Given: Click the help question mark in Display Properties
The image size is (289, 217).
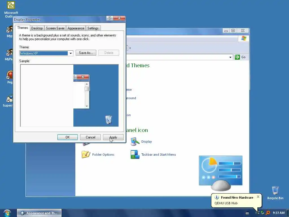Looking at the screenshot, I should pos(110,18).
